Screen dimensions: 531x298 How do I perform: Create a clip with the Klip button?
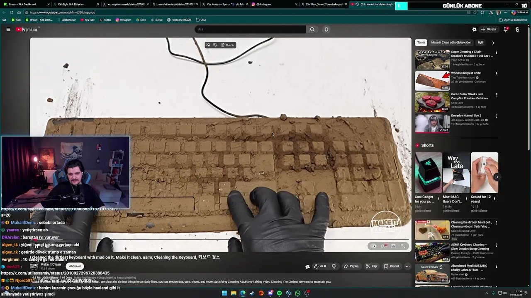tap(371, 266)
